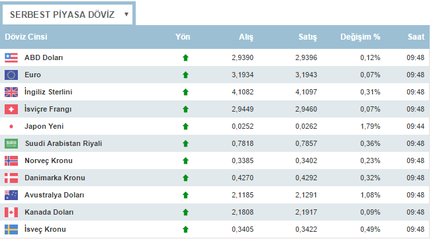This screenshot has height=245, width=433.
Task: Select the Avustralya Doları row name
Action: click(x=54, y=195)
